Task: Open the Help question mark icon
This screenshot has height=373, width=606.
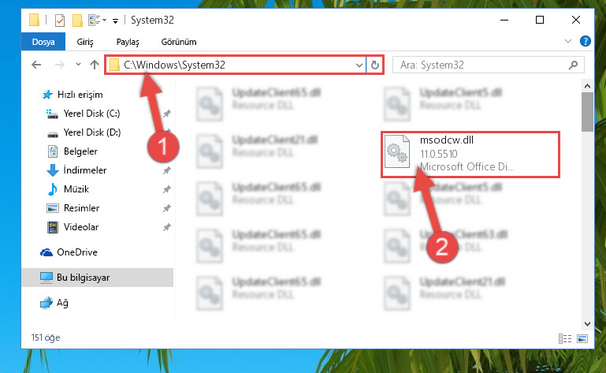Action: click(586, 41)
